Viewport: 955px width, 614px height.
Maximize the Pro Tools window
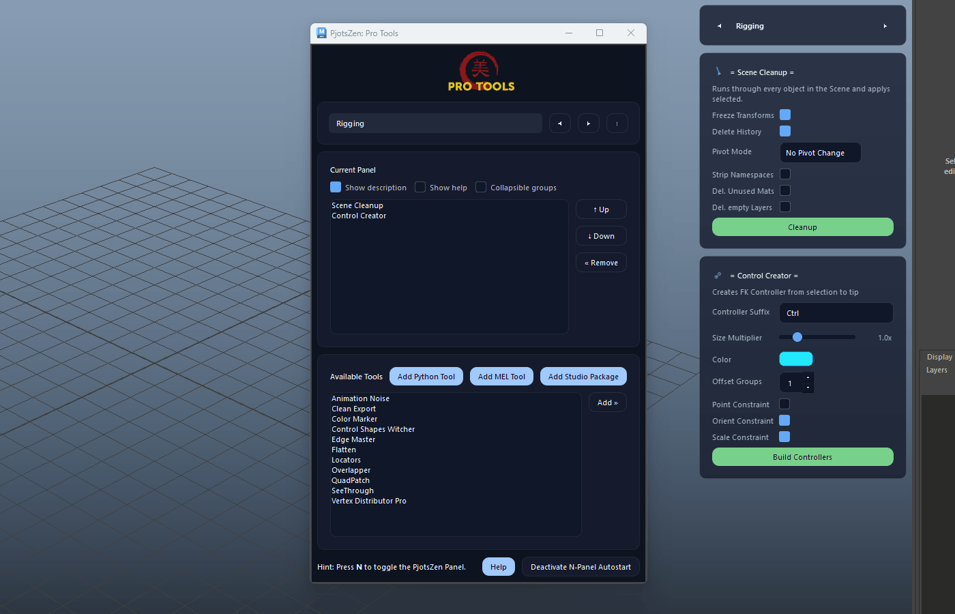pyautogui.click(x=600, y=33)
